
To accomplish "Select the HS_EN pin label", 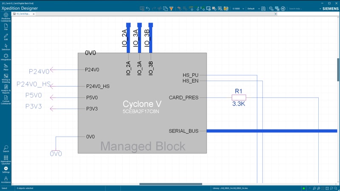I will coord(190,81).
